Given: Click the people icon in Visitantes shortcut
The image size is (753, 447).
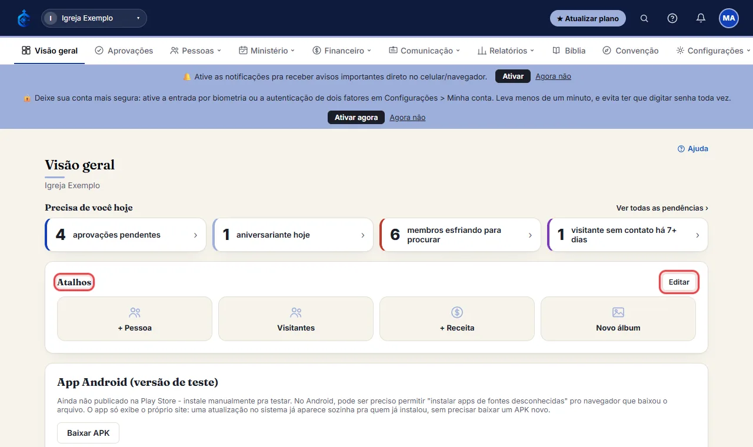Looking at the screenshot, I should pos(296,312).
